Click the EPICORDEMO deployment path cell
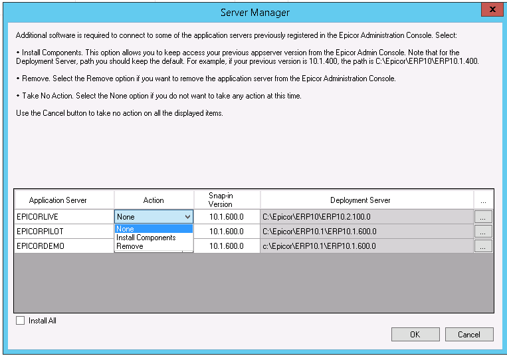Screen dimensions: 507x356 point(367,246)
